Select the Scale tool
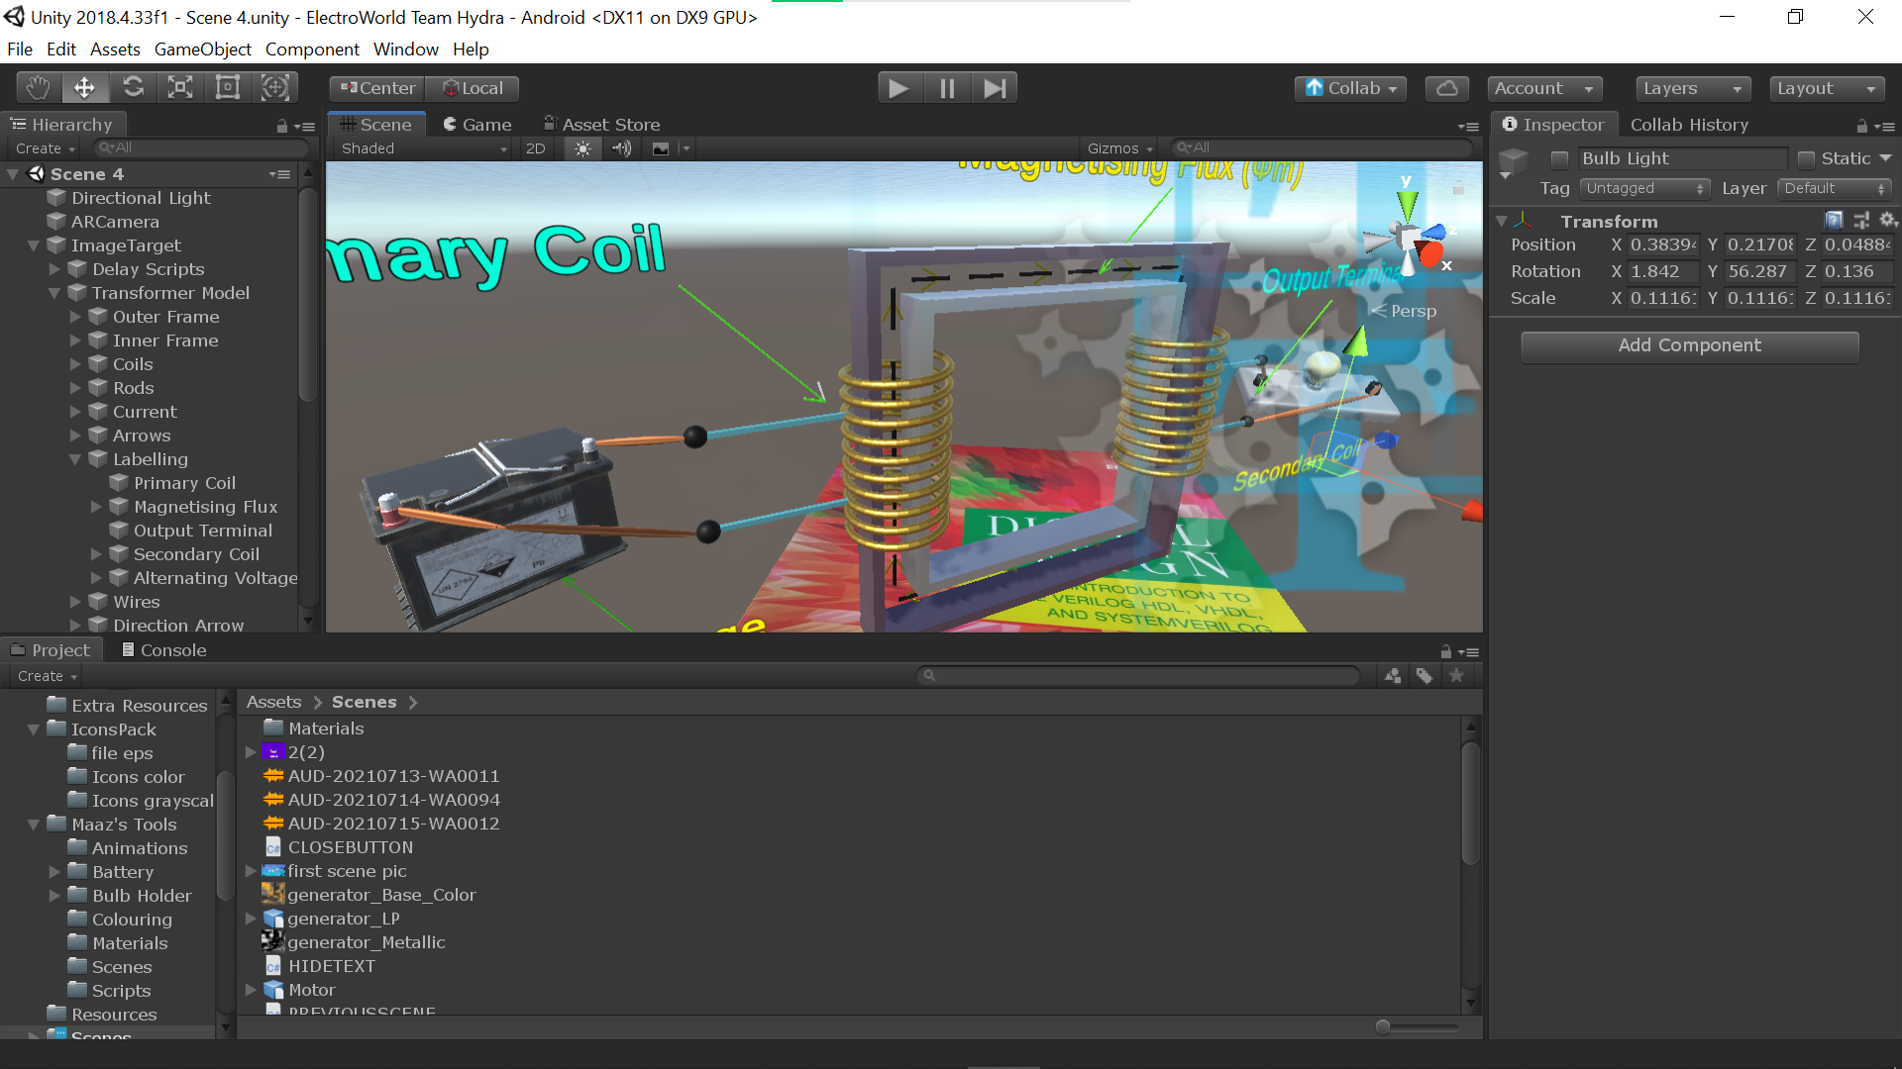 click(180, 88)
